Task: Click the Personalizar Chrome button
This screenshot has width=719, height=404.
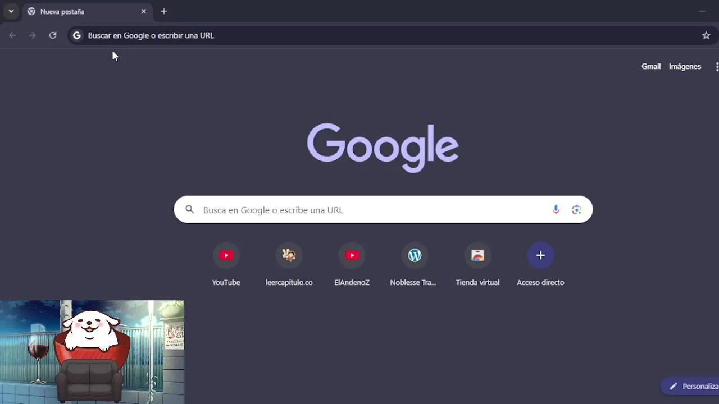Action: [690, 386]
